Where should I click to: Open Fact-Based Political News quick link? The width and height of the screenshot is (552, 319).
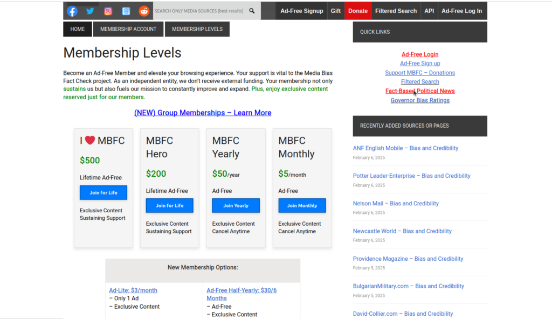click(420, 91)
